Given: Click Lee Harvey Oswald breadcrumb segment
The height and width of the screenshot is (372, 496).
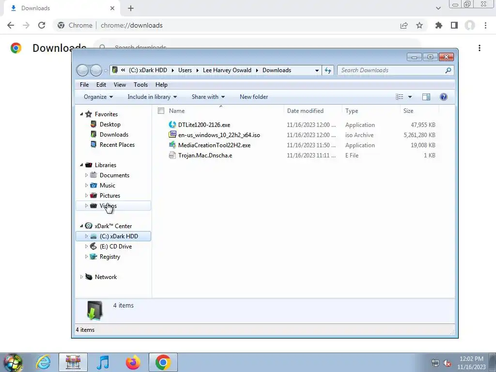Looking at the screenshot, I should click(227, 70).
